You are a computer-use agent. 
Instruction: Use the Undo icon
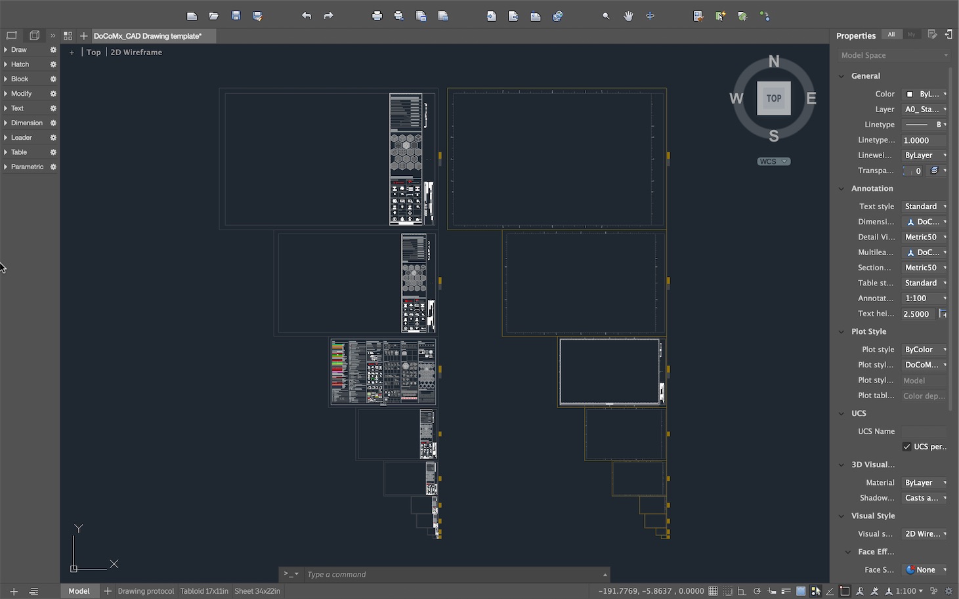[306, 15]
